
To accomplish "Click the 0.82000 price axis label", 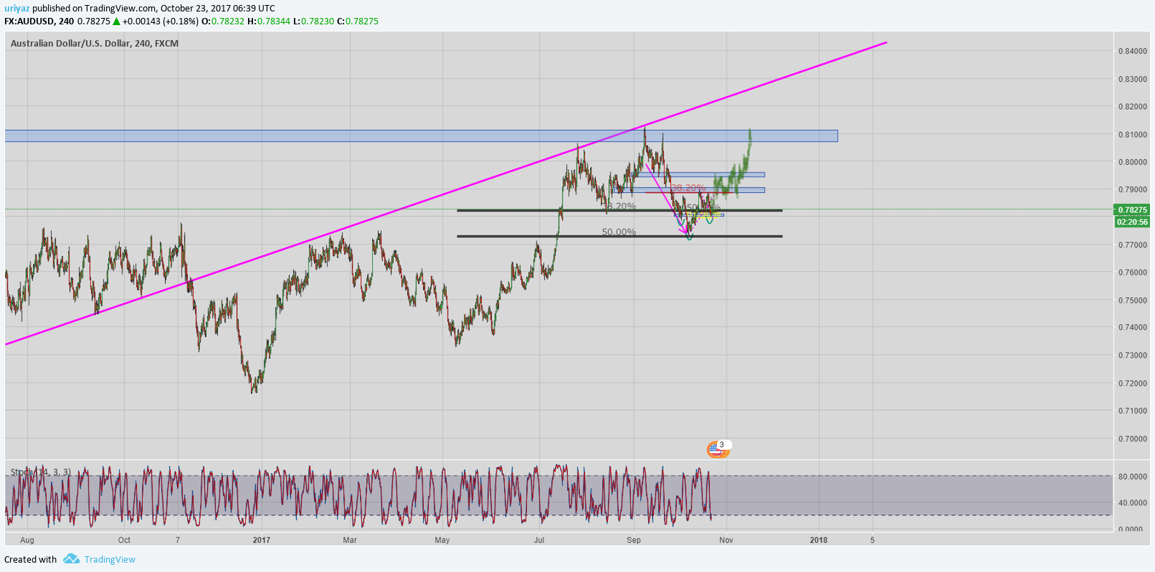I will pyautogui.click(x=1132, y=107).
